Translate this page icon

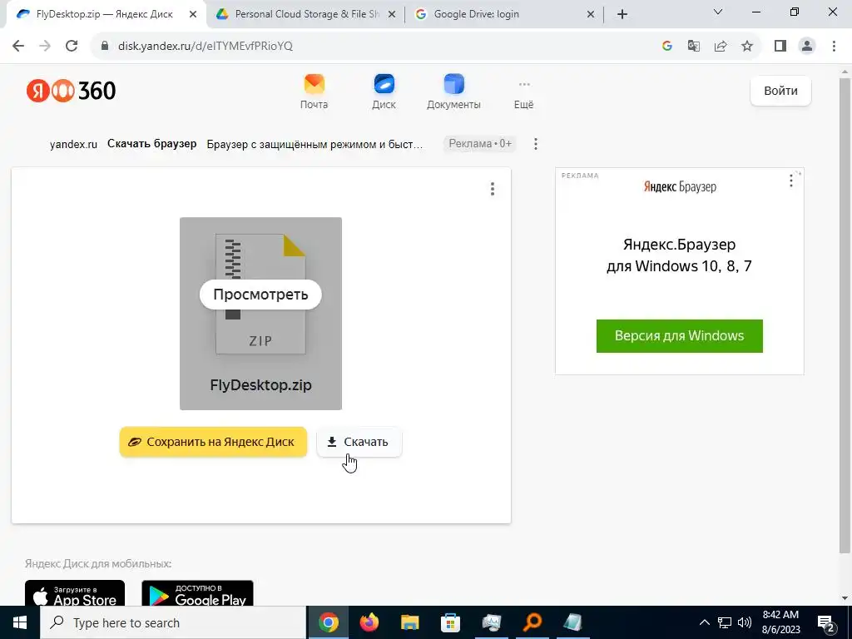[x=694, y=47]
